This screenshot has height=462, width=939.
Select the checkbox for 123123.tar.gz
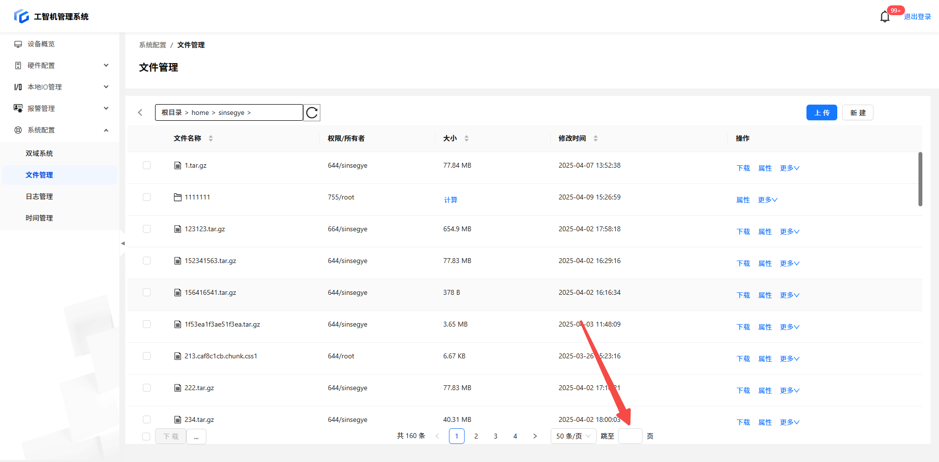point(147,229)
